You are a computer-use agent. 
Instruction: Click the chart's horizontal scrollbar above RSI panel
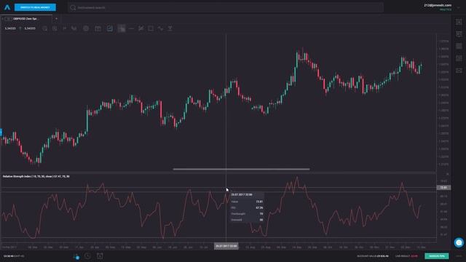tap(241, 170)
